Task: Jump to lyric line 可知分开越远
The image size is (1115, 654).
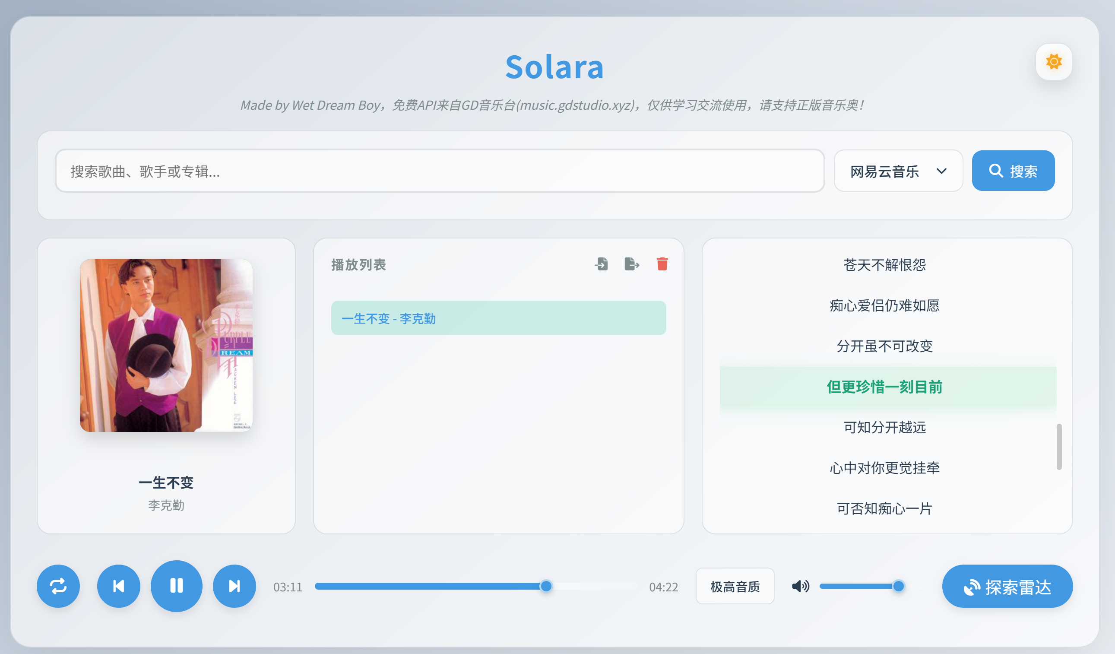Action: [x=884, y=427]
